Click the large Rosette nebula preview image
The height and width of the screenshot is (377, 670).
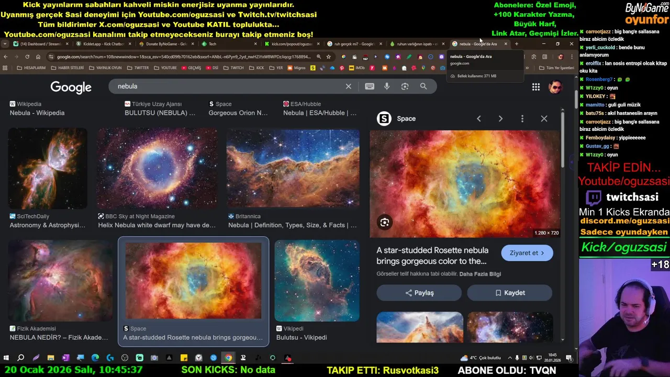[465, 184]
